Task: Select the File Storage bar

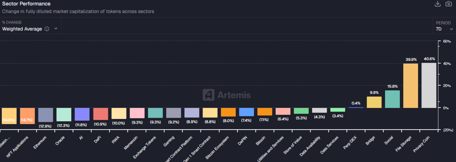Action: click(x=410, y=86)
